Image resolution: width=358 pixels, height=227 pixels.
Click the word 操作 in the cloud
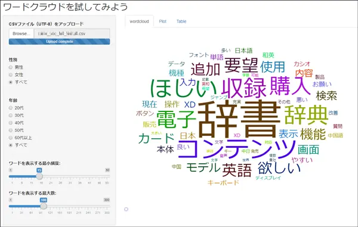coord(172,104)
